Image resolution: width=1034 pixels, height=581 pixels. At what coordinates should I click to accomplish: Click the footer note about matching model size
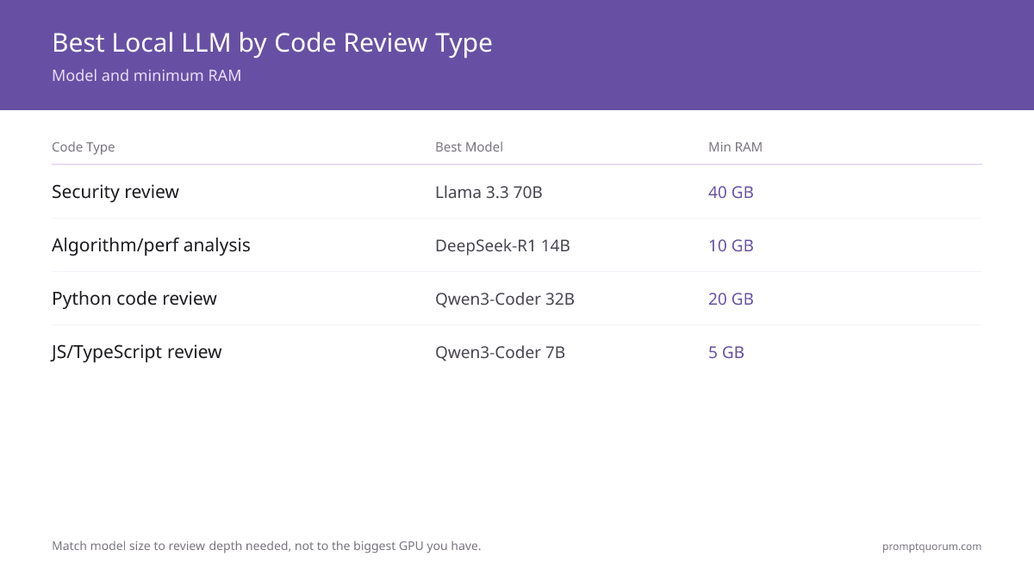pyautogui.click(x=266, y=546)
